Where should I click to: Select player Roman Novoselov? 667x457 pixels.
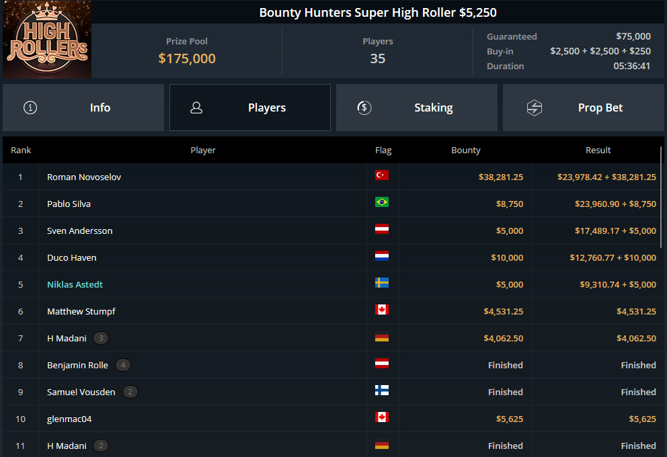[x=84, y=177]
